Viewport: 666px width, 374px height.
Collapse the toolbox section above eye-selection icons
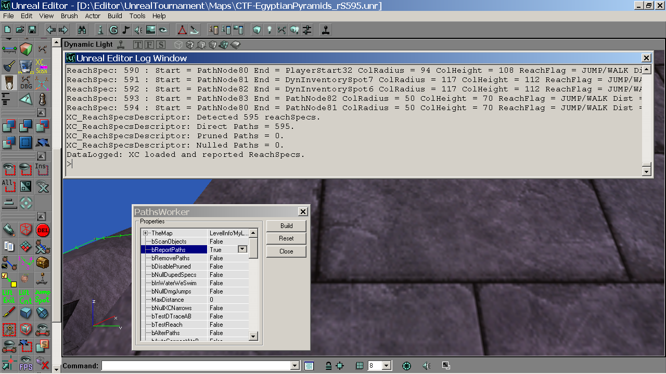(x=42, y=156)
